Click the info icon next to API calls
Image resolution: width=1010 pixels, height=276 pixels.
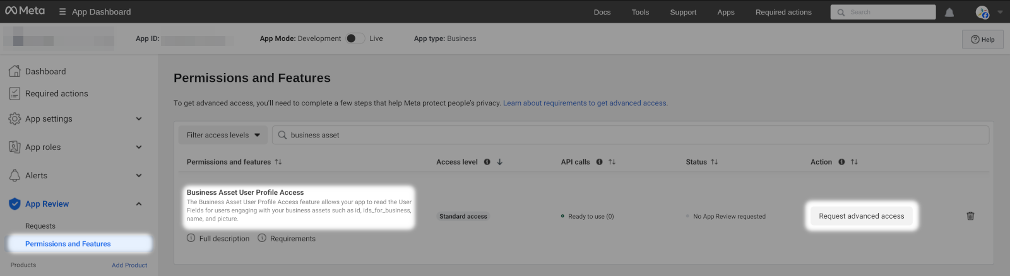[x=599, y=162]
